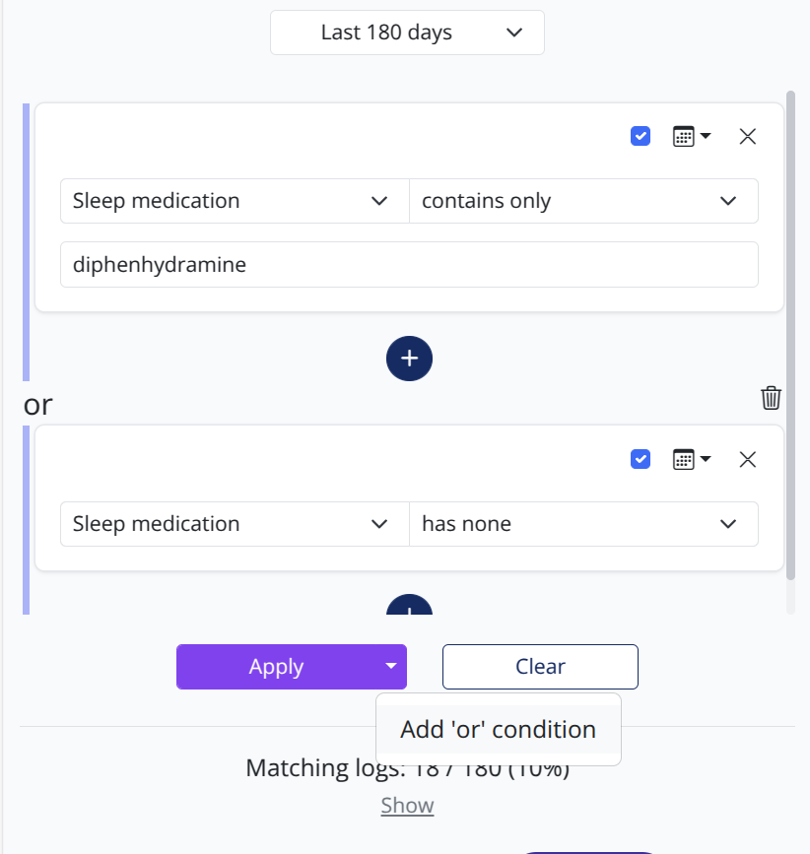Click the diphenhydramine text input field
The image size is (810, 854).
tap(409, 264)
